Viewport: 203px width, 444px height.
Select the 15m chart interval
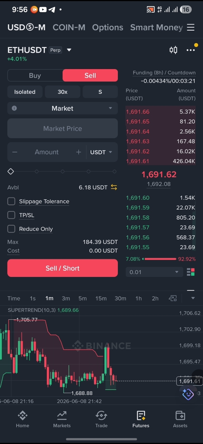tap(101, 298)
